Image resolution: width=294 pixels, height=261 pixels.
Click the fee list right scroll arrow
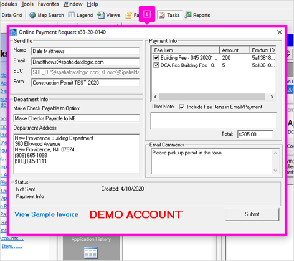pos(272,97)
